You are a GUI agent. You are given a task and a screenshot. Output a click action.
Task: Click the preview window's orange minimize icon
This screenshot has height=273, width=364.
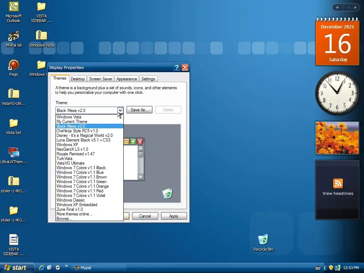tap(126, 141)
